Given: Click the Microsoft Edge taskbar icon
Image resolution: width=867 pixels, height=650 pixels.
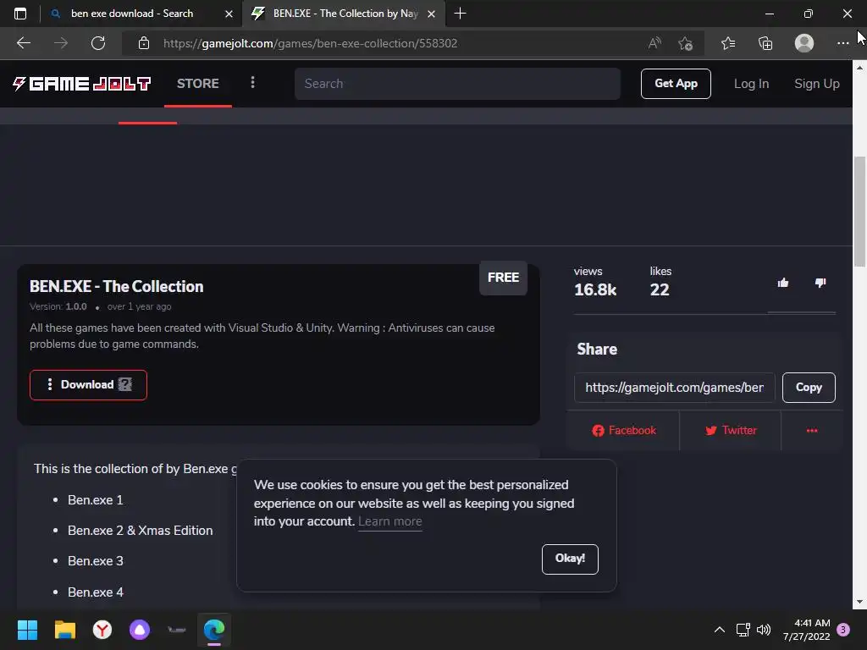Looking at the screenshot, I should click(x=214, y=630).
